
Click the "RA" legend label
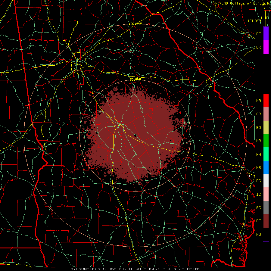coord(258,154)
